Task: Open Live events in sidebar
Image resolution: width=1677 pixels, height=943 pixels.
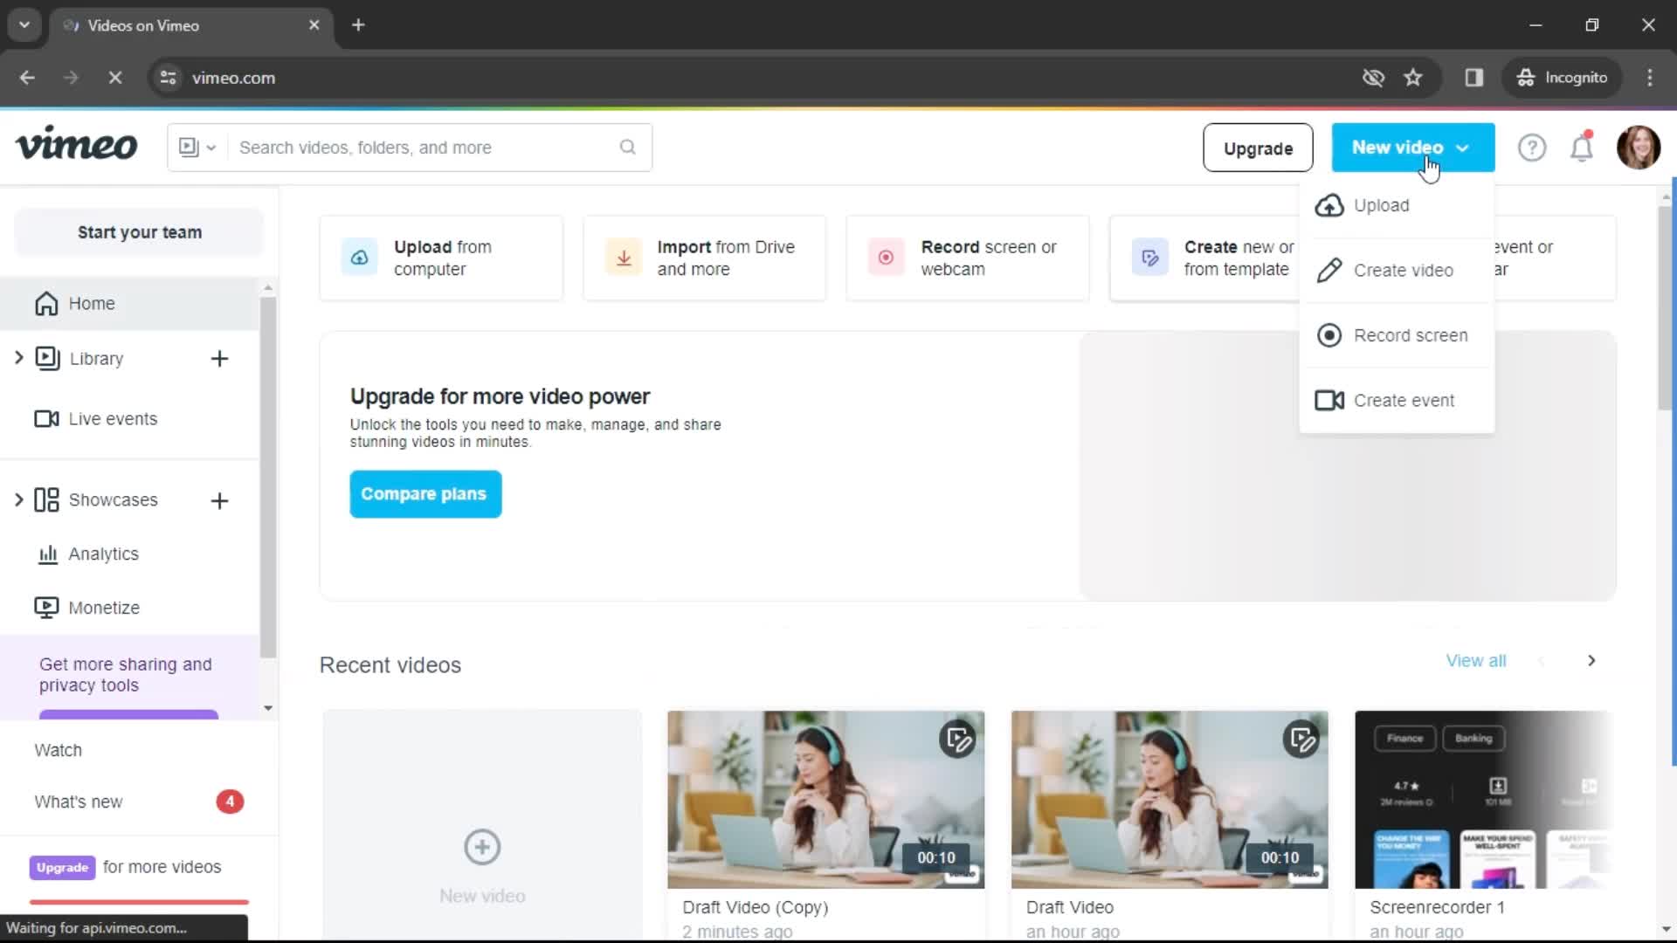Action: [96, 419]
